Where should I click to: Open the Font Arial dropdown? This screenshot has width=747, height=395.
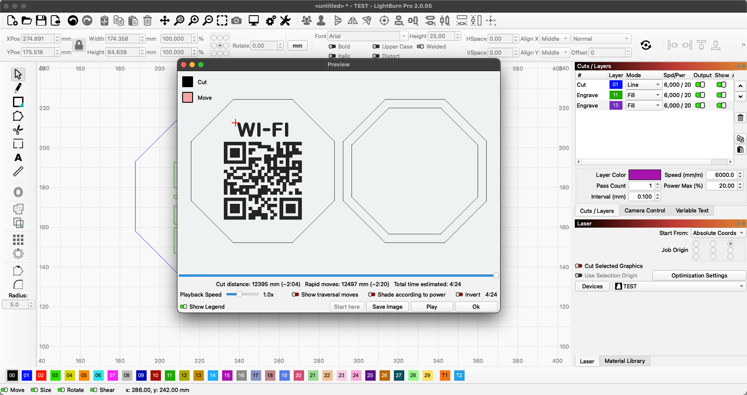403,36
